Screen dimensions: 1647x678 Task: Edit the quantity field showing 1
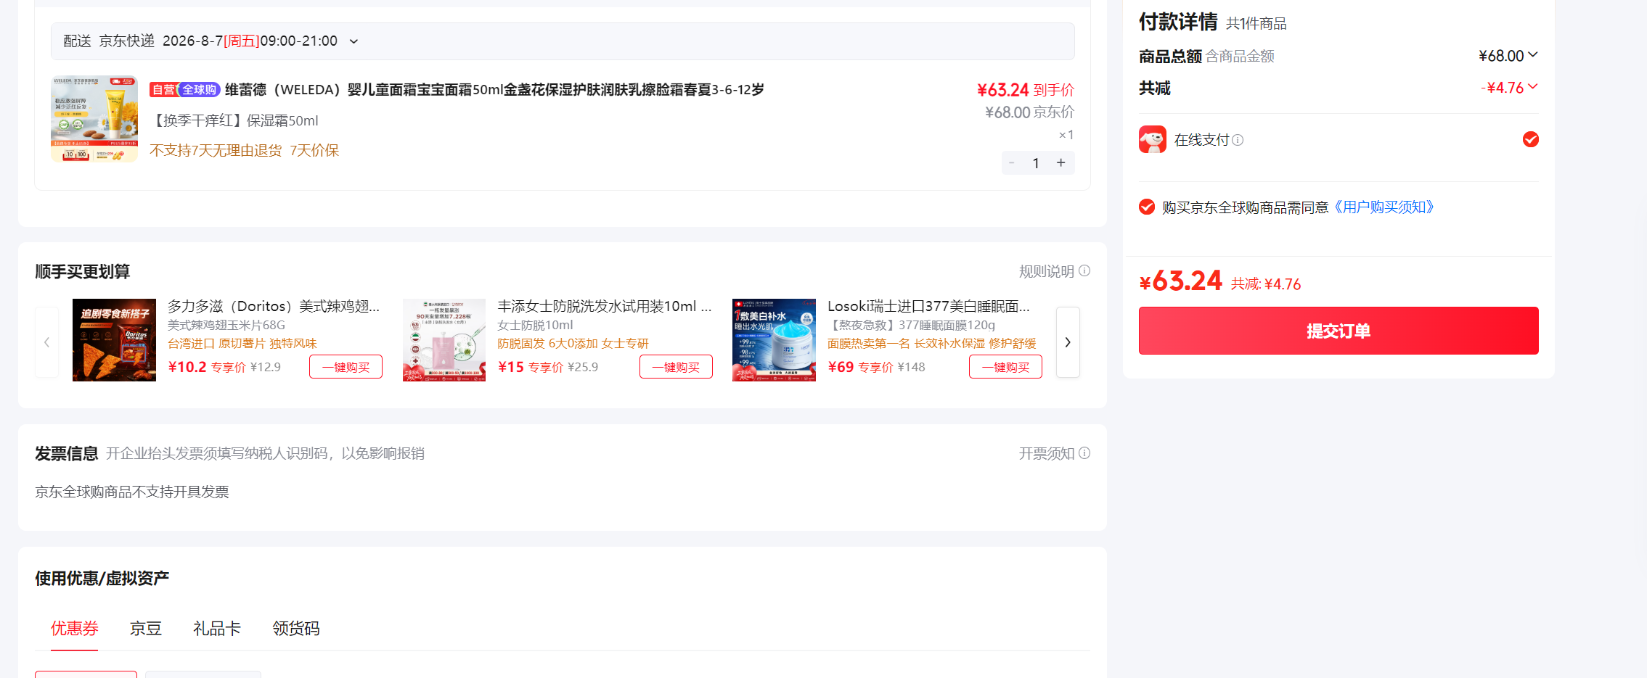click(1037, 163)
